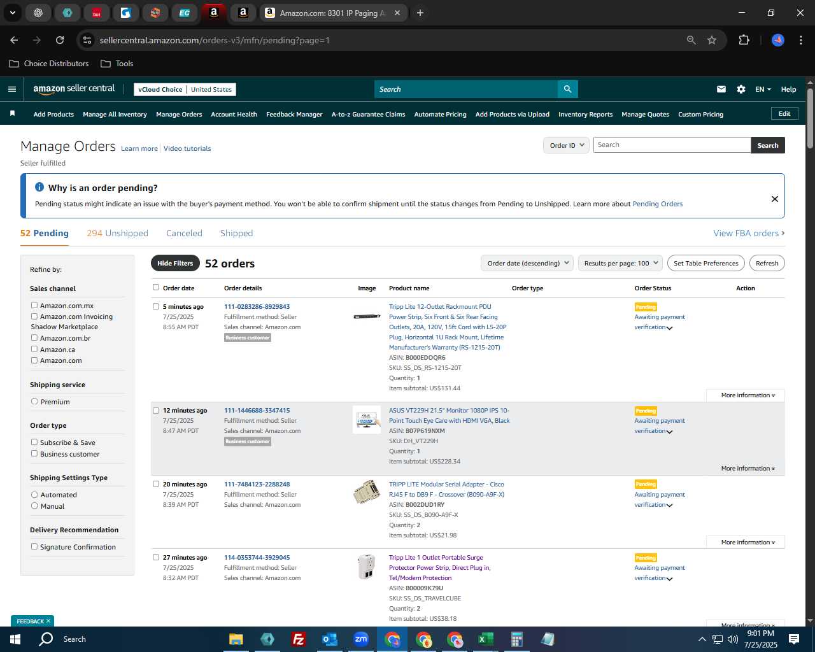This screenshot has height=652, width=815.
Task: Follow the View FBA orders link
Action: coord(749,233)
